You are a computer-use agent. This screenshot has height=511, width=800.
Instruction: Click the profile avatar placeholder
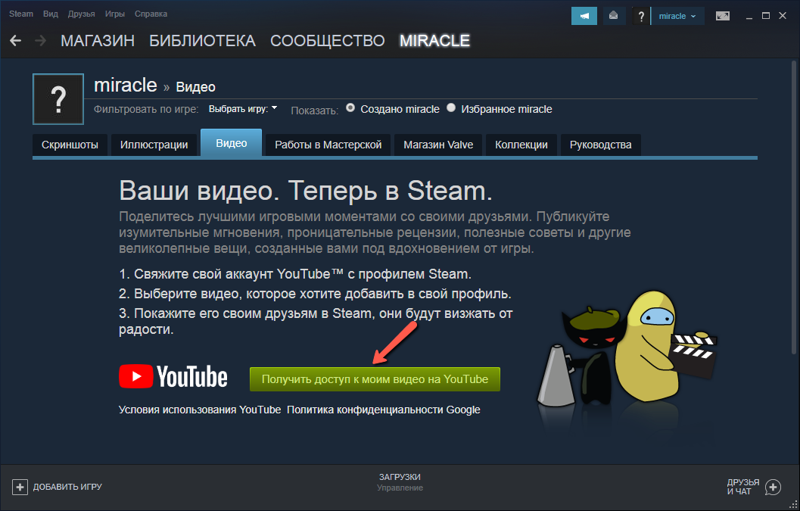(58, 99)
